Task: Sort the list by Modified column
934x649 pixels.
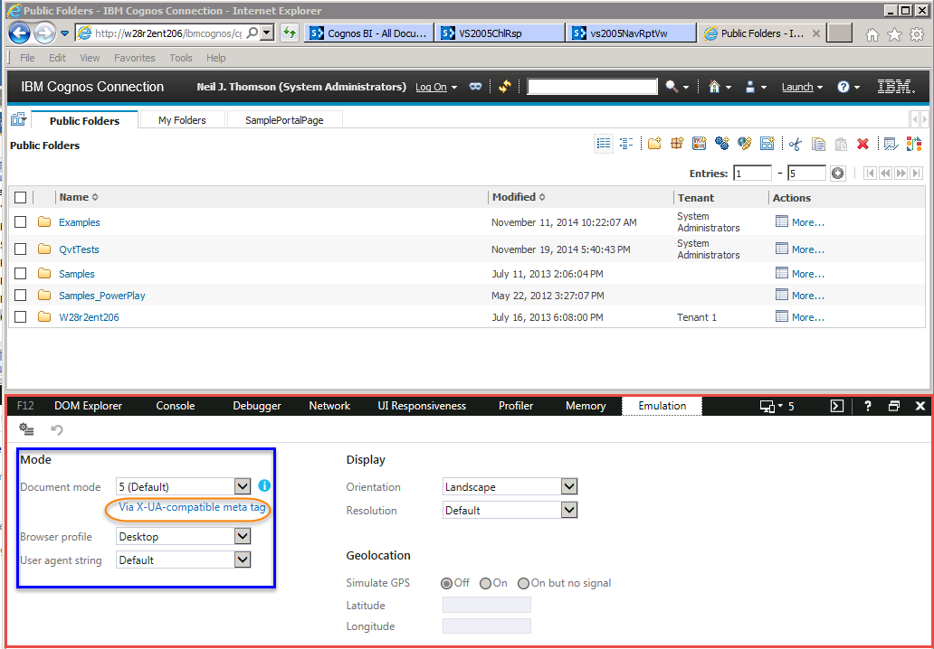Action: [519, 197]
